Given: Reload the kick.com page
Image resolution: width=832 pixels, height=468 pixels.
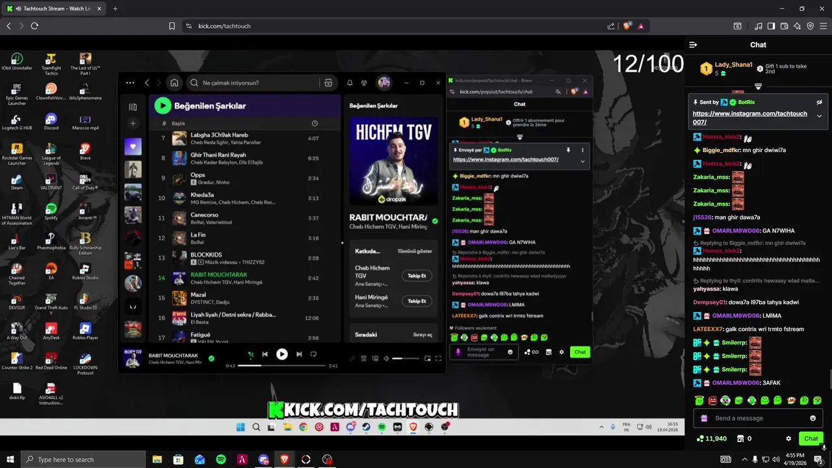Looking at the screenshot, I should pos(34,26).
